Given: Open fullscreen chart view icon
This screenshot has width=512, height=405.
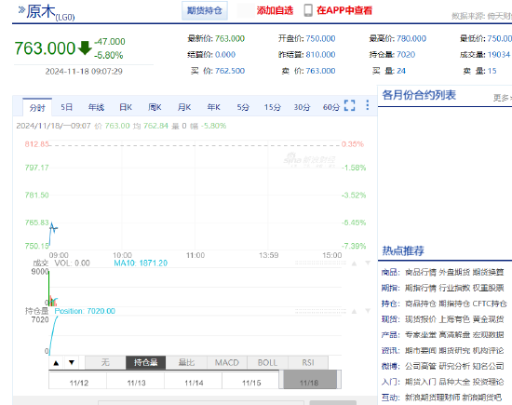Looking at the screenshot, I should tap(350, 105).
